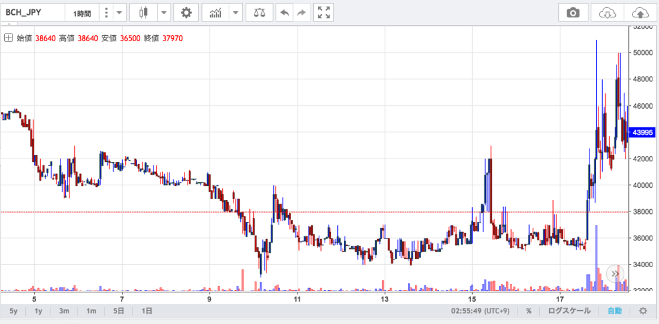This screenshot has height=324, width=659.
Task: Toggle ログスケール log scale
Action: [570, 311]
